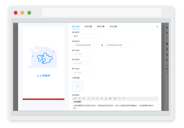Click the printer-like icon in right sidebar
Viewport: 184px width, 128px height.
(167, 55)
